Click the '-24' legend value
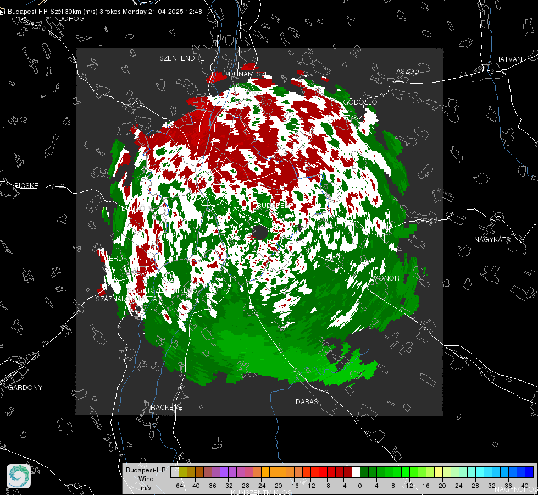The height and width of the screenshot is (495, 538). (x=261, y=486)
